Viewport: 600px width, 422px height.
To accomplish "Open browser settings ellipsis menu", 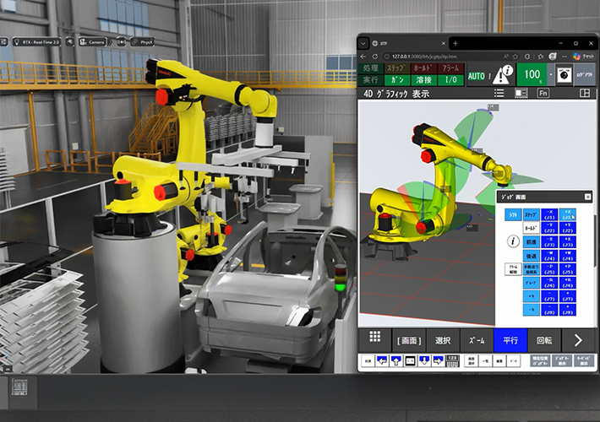I will tap(565, 57).
